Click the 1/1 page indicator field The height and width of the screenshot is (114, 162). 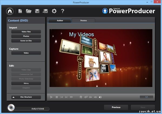tap(146, 97)
